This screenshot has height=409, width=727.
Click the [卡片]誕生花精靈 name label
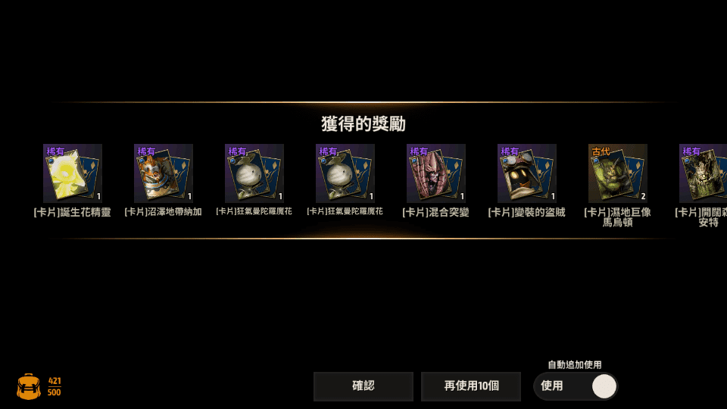[x=73, y=212]
